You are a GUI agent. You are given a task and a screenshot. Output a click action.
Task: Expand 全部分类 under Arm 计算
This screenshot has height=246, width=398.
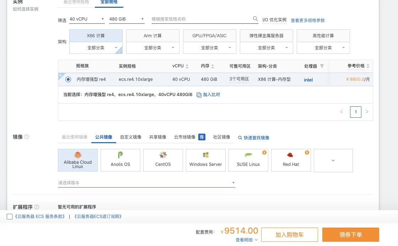(x=153, y=48)
